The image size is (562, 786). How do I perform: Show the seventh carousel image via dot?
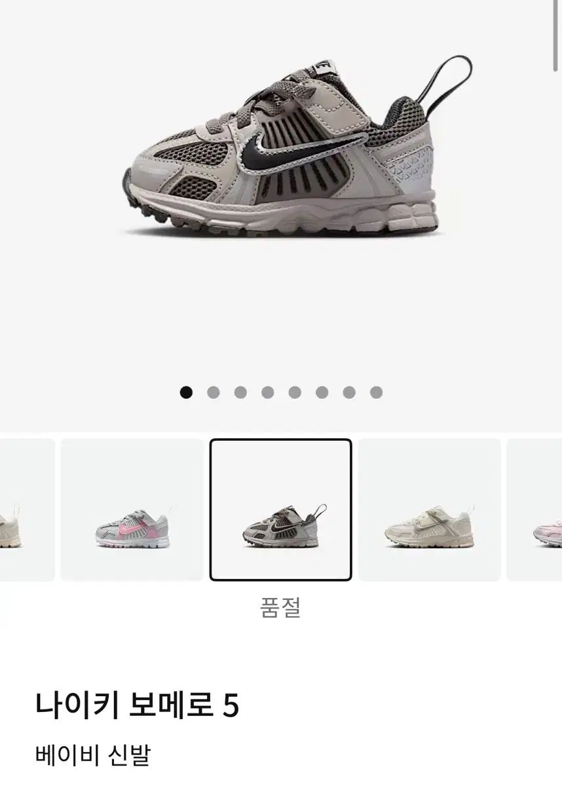(x=349, y=392)
